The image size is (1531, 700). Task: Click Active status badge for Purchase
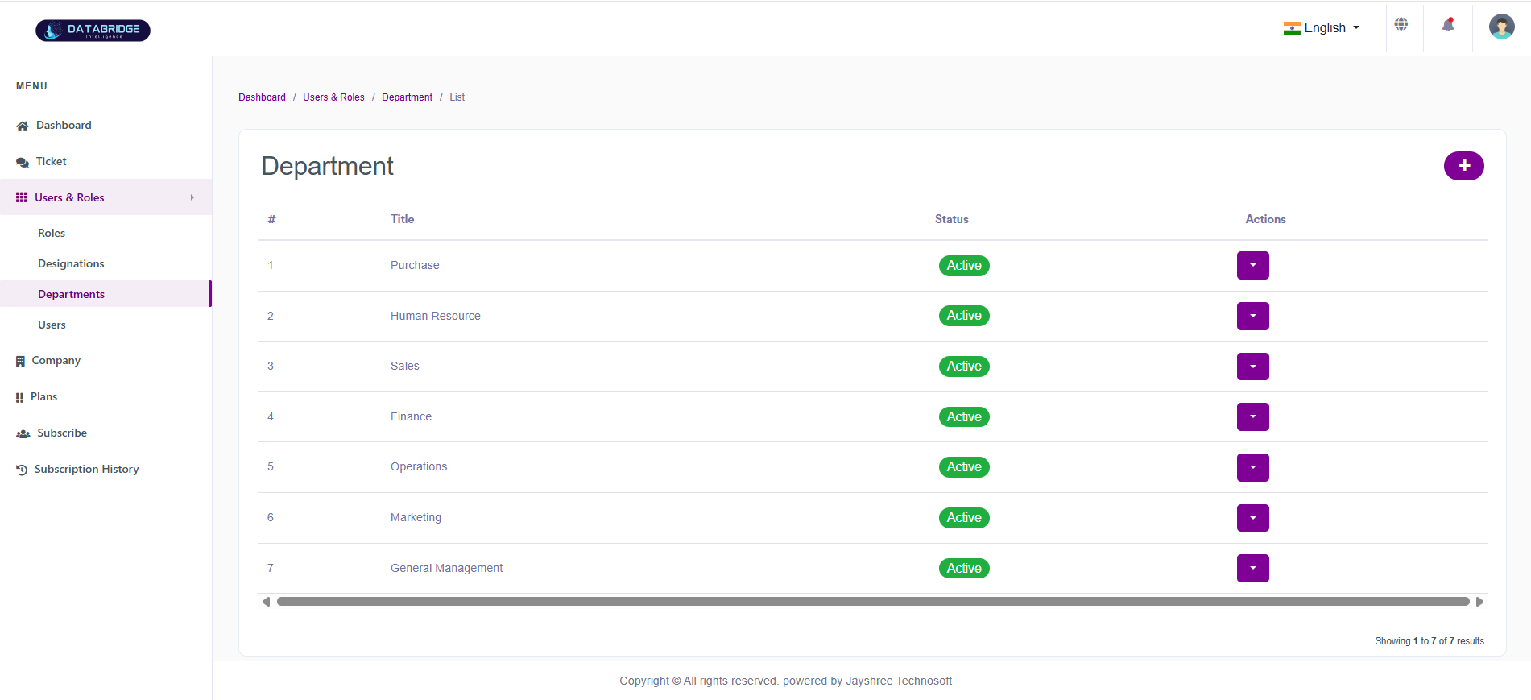964,265
